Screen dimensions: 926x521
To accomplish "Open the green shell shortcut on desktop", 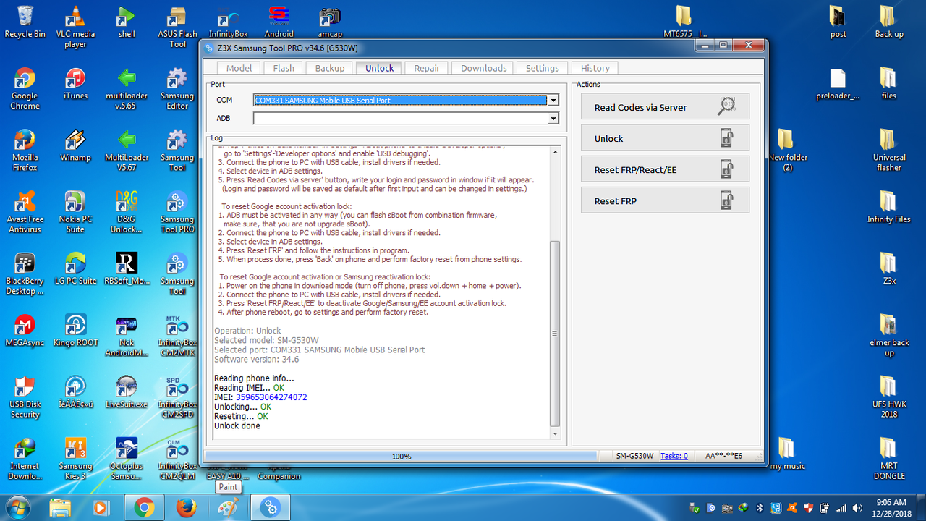I will 127,22.
